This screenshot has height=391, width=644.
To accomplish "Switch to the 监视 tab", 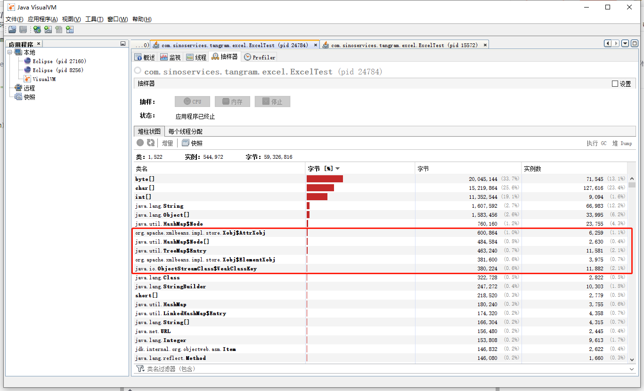I will [171, 57].
